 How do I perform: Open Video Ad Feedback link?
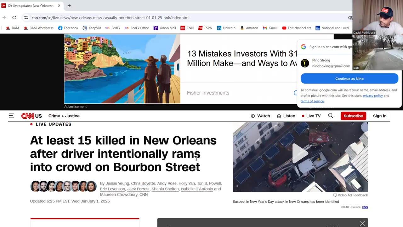[x=350, y=195]
